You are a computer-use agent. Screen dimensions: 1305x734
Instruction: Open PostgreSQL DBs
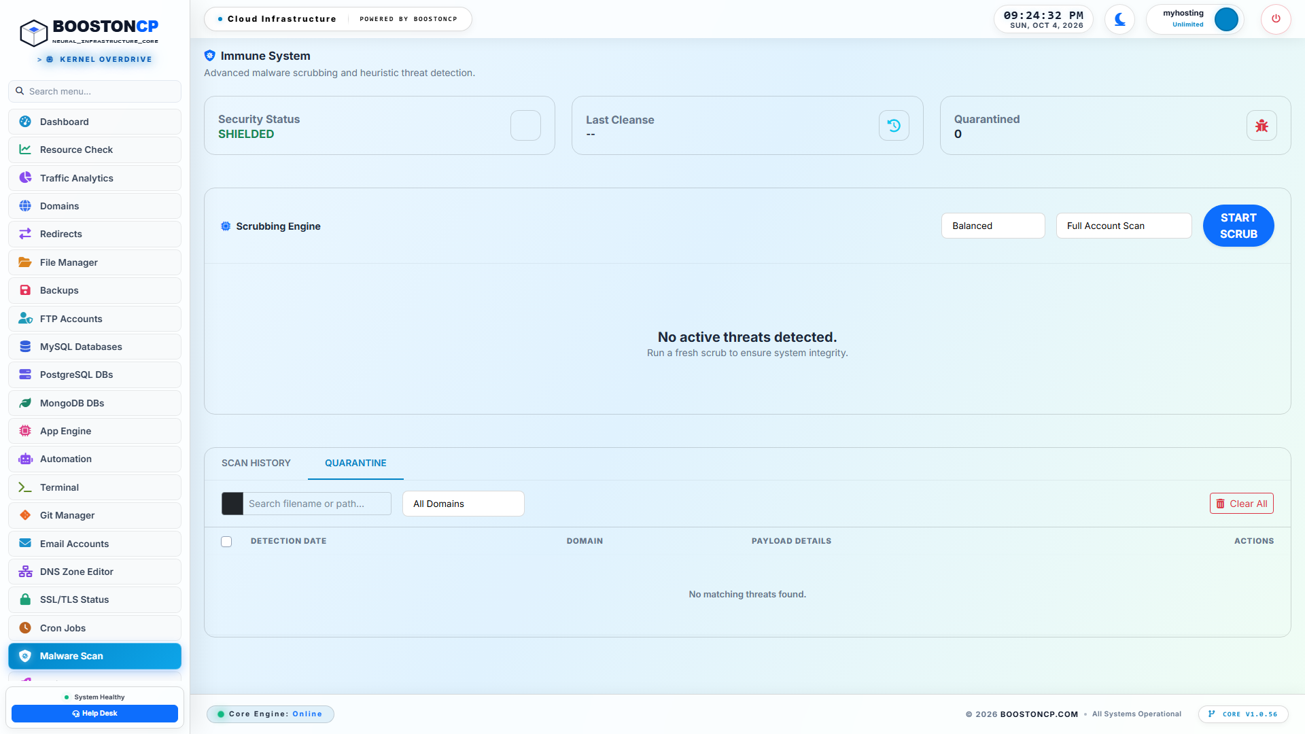tap(94, 374)
